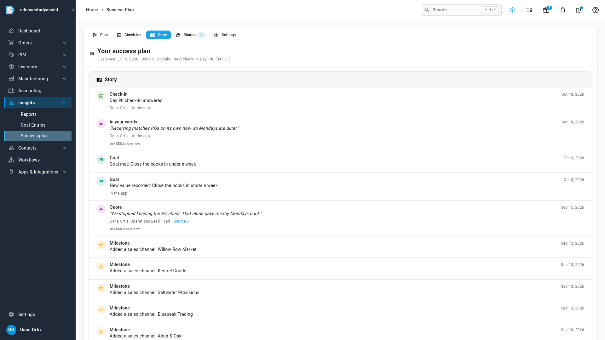Expand the Inventory menu
The image size is (605, 340).
click(x=38, y=67)
